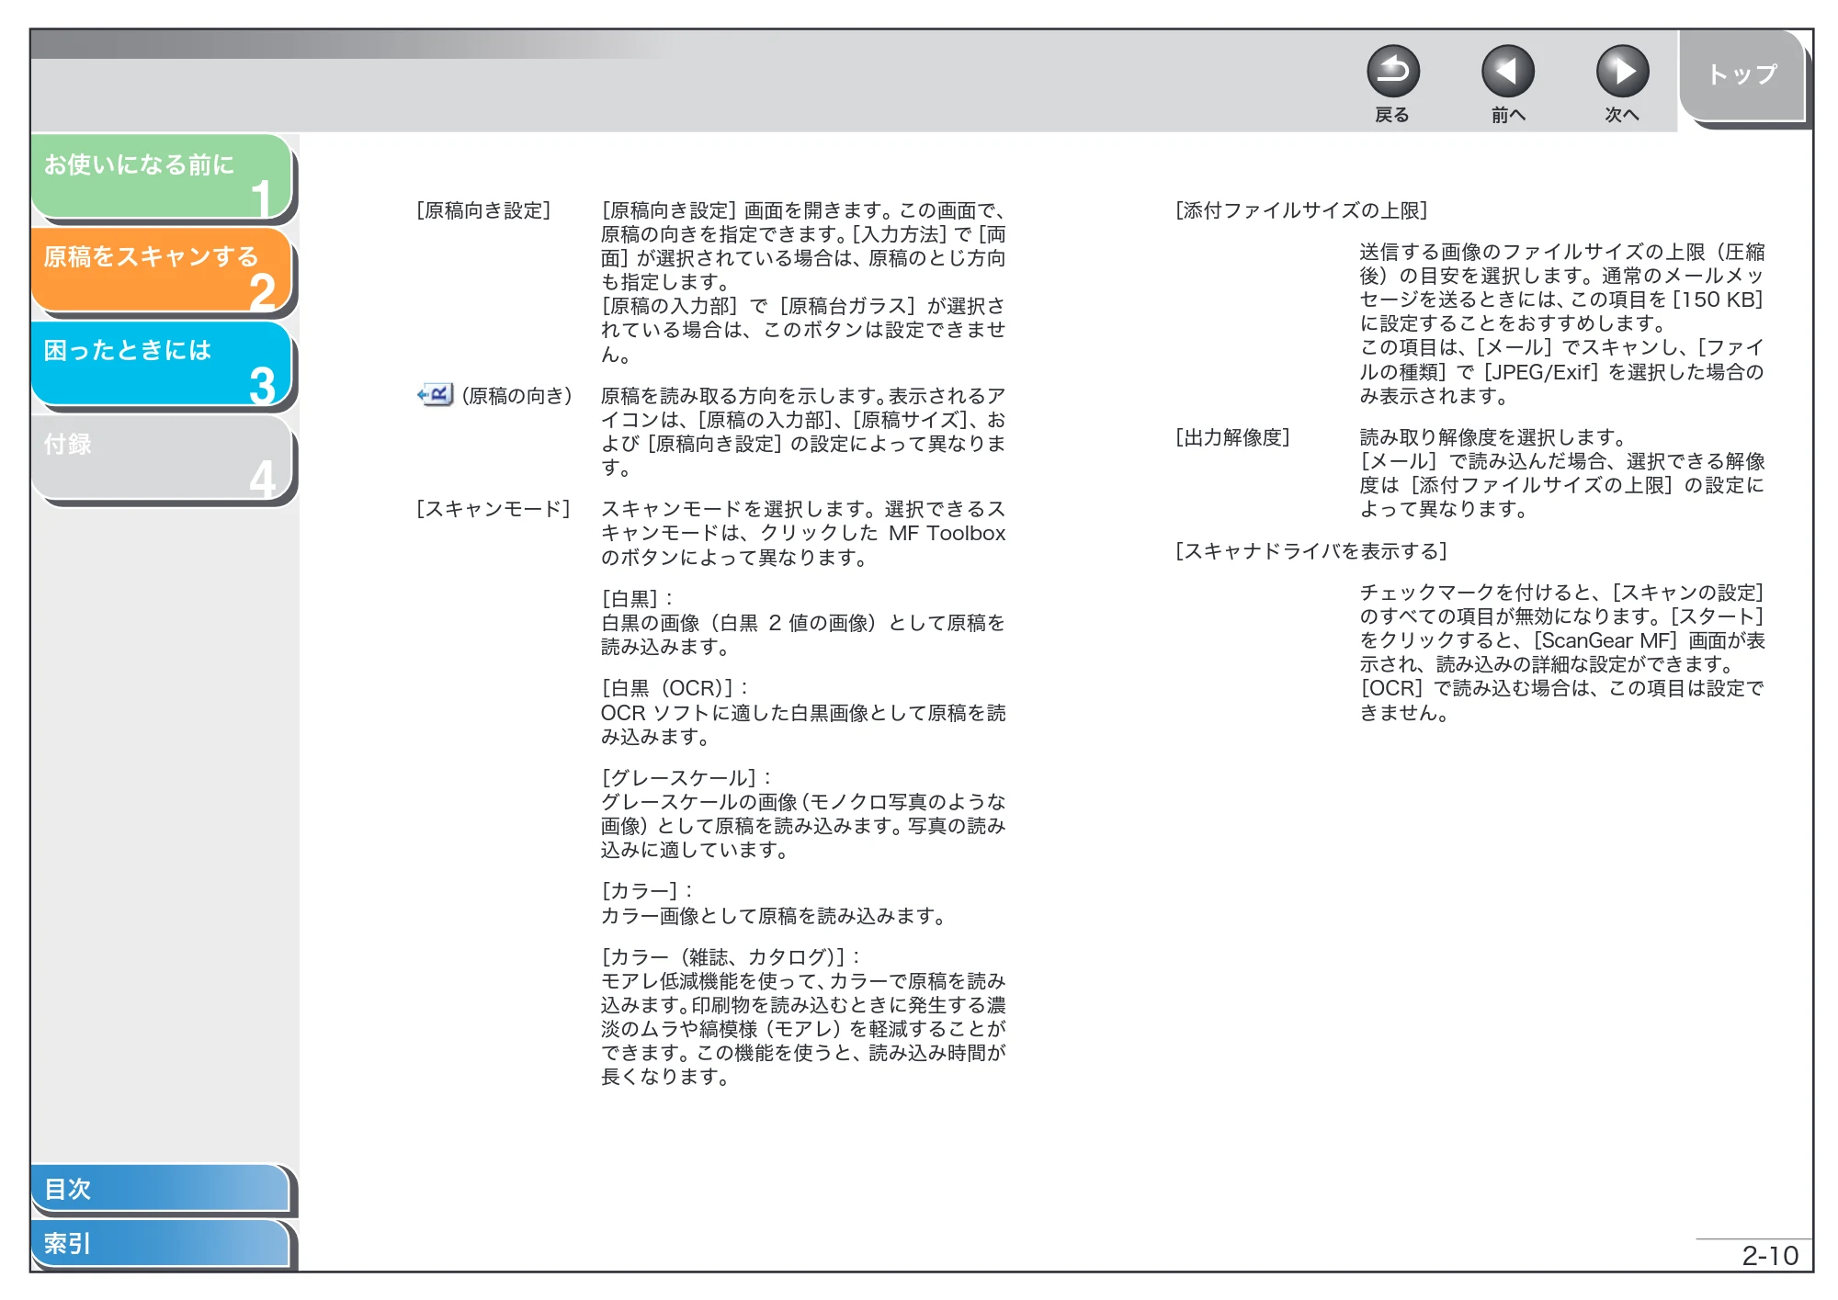The image size is (1838, 1300).
Task: Click the [原稿向き設定] heading text
Action: pyautogui.click(x=483, y=210)
